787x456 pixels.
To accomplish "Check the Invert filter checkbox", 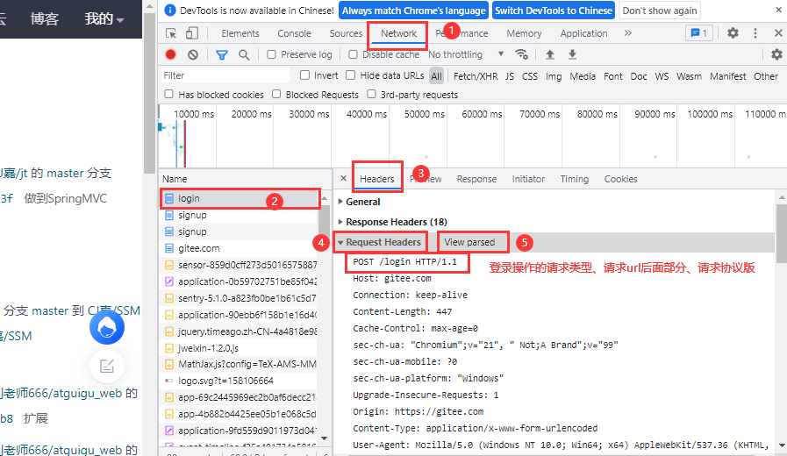I will tap(304, 75).
